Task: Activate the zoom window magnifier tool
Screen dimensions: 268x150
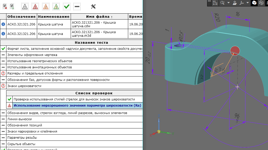Action: point(222,3)
